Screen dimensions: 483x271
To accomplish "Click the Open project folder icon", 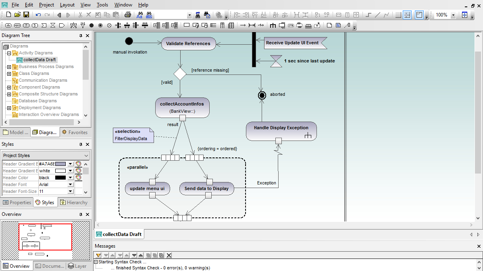I will point(18,14).
